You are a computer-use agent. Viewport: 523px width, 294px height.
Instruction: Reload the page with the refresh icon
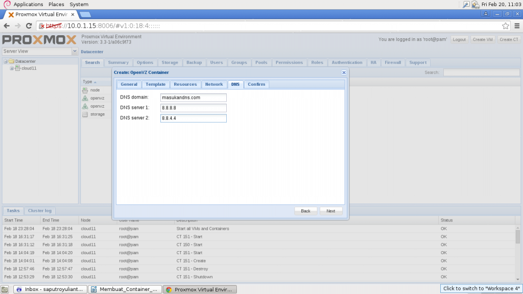point(29,26)
